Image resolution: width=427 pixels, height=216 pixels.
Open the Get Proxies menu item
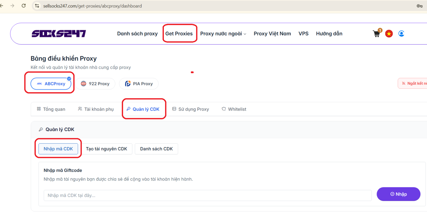[x=179, y=34]
